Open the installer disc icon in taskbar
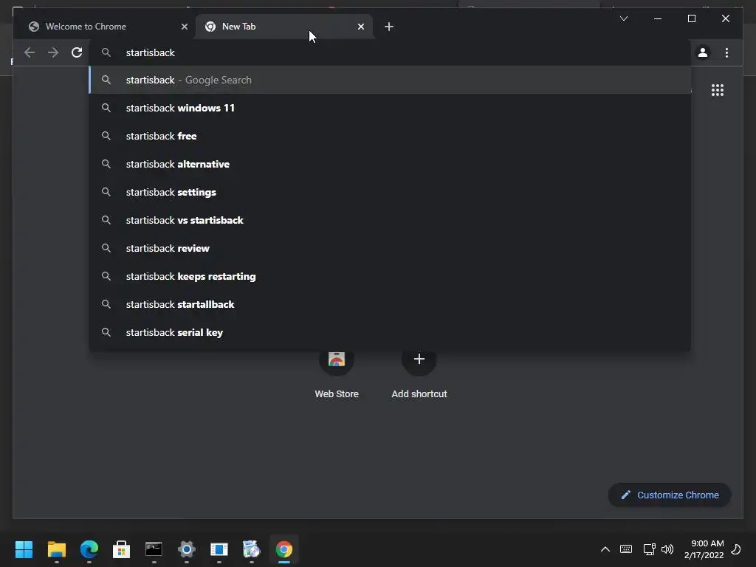The height and width of the screenshot is (567, 756). click(x=251, y=549)
